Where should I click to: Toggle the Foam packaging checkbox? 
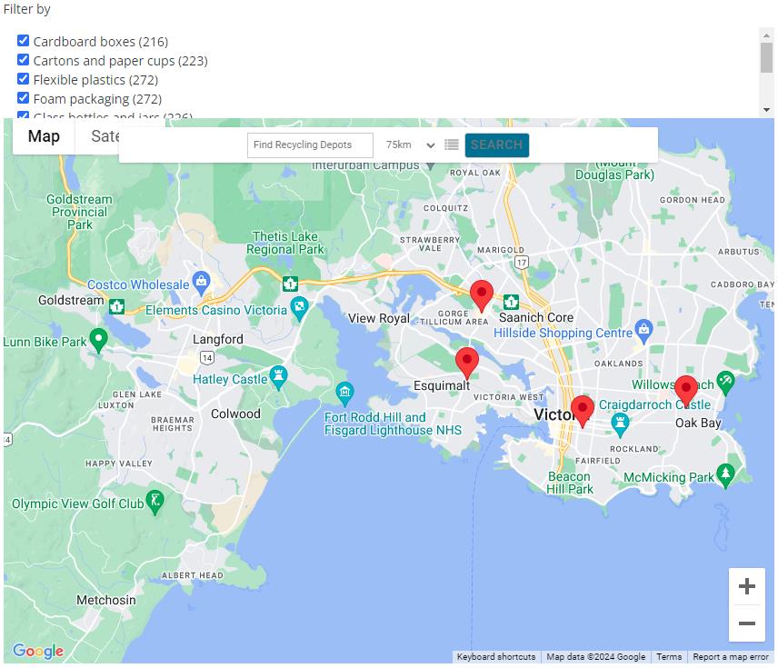[x=23, y=98]
